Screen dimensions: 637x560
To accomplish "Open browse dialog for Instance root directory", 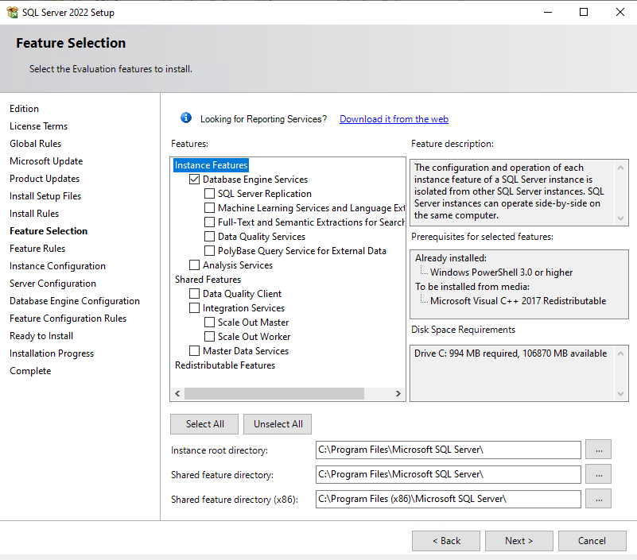I will (x=598, y=450).
